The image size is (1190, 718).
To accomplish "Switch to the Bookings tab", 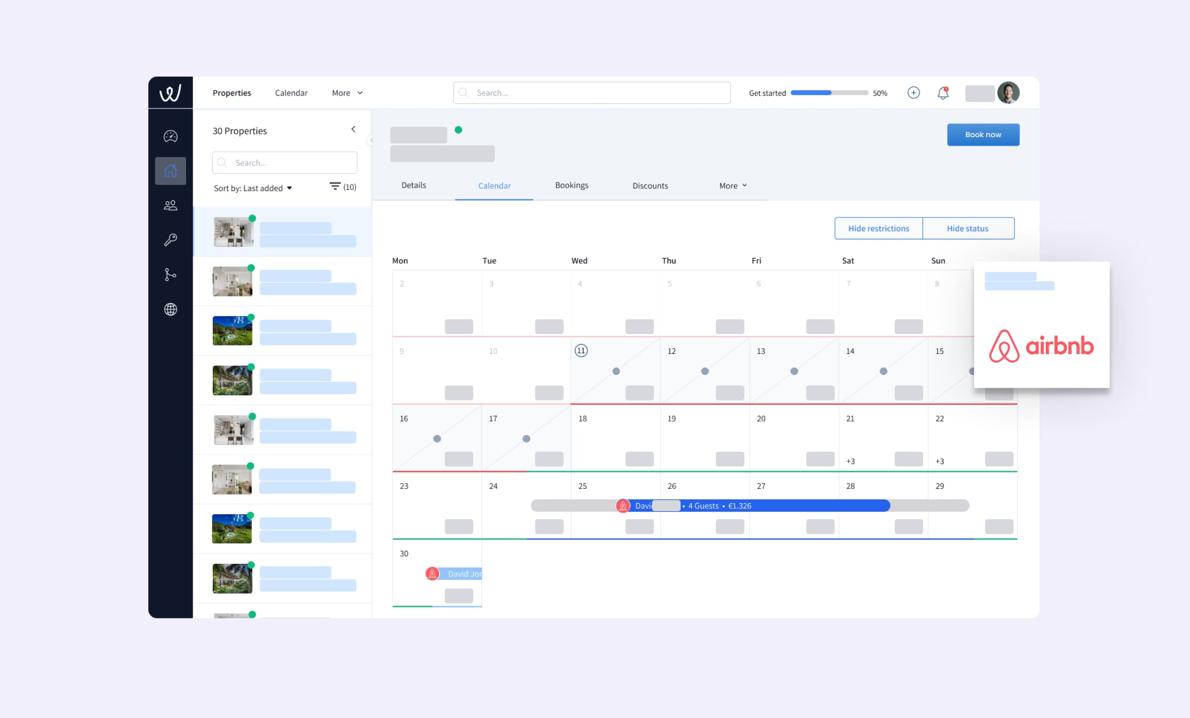I will [571, 185].
